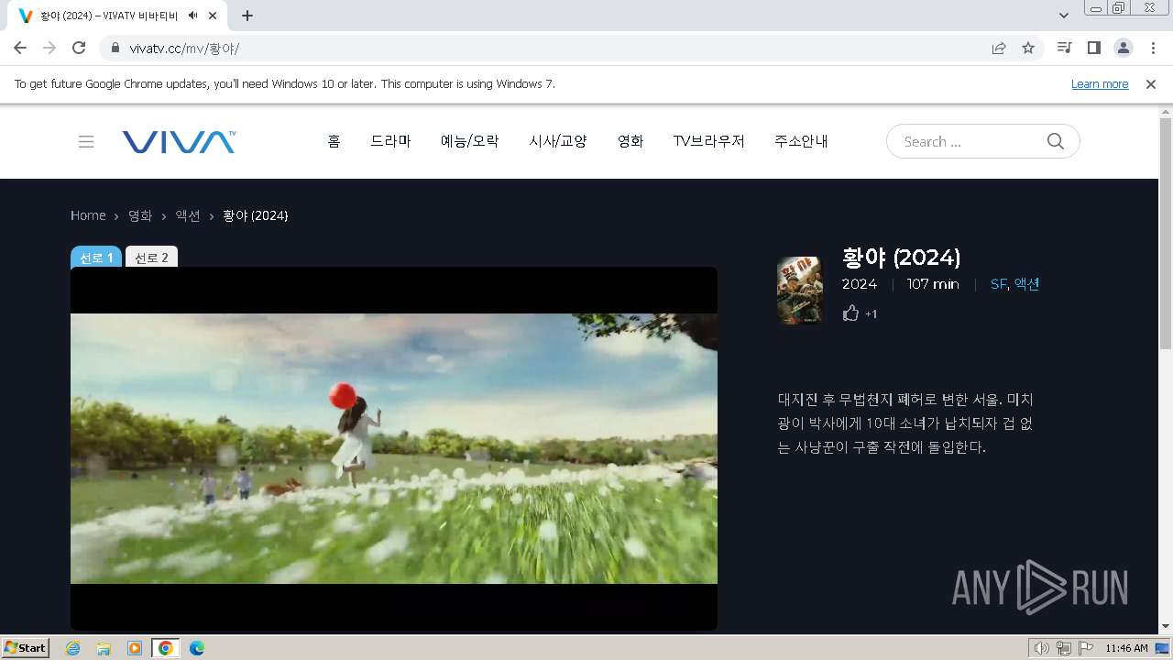Open the 시사/교양 menu
The width and height of the screenshot is (1173, 660).
558,141
